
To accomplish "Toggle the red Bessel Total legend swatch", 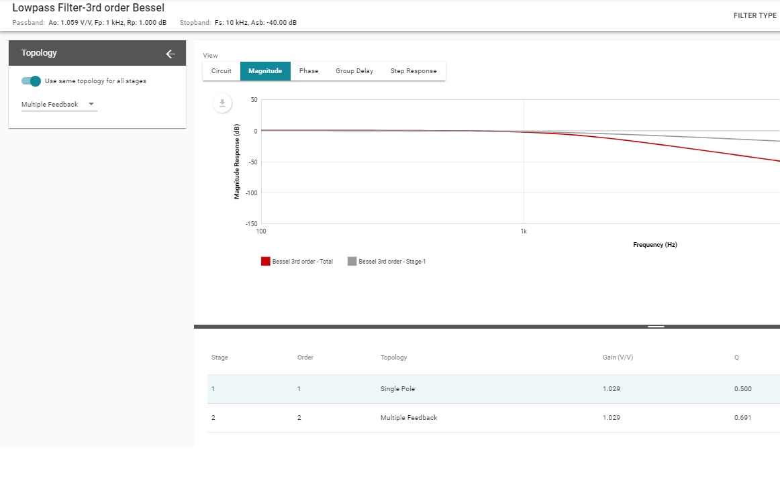I will (266, 262).
